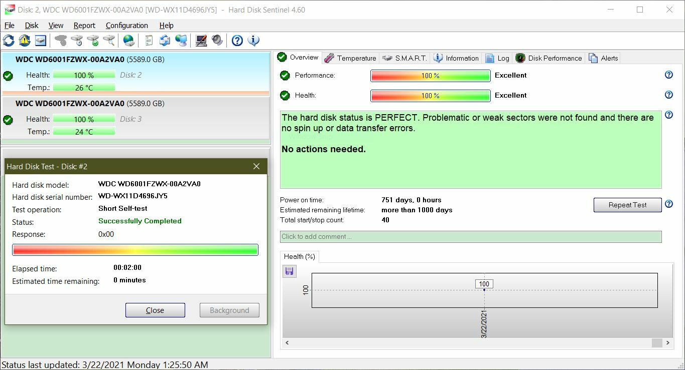Image resolution: width=685 pixels, height=370 pixels.
Task: Click Close in the Hard Disk Test dialog
Action: click(155, 310)
